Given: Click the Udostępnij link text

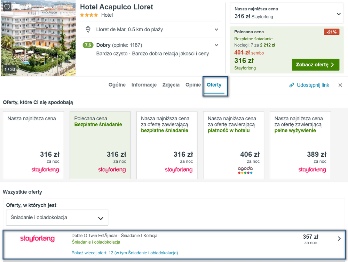Looking at the screenshot, I should tap(313, 85).
